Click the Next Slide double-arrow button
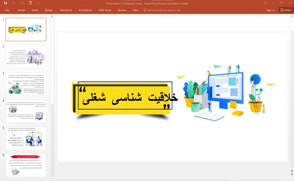 pyautogui.click(x=292, y=174)
